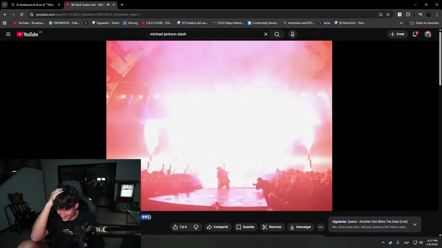
Task: Go back in browser history
Action: (x=5, y=14)
